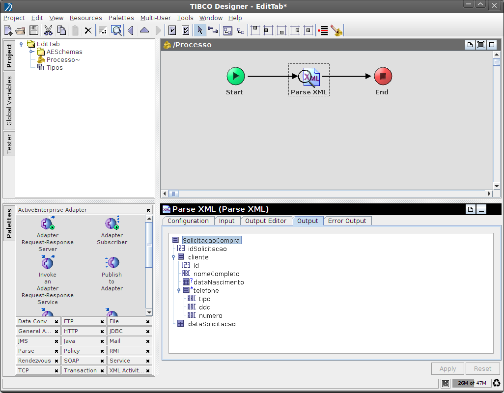Select the Parse XML activity in the process

pyautogui.click(x=309, y=77)
